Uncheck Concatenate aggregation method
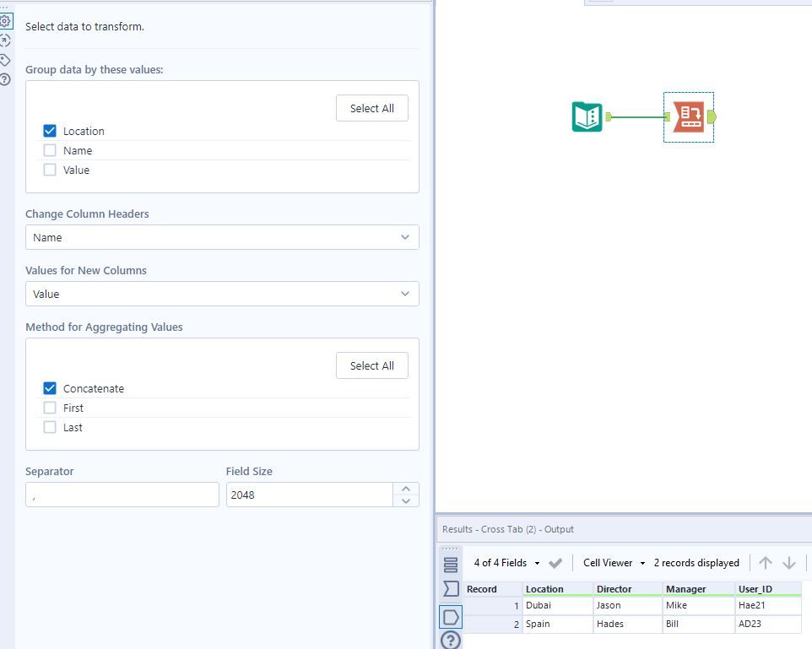The width and height of the screenshot is (812, 649). (x=50, y=388)
